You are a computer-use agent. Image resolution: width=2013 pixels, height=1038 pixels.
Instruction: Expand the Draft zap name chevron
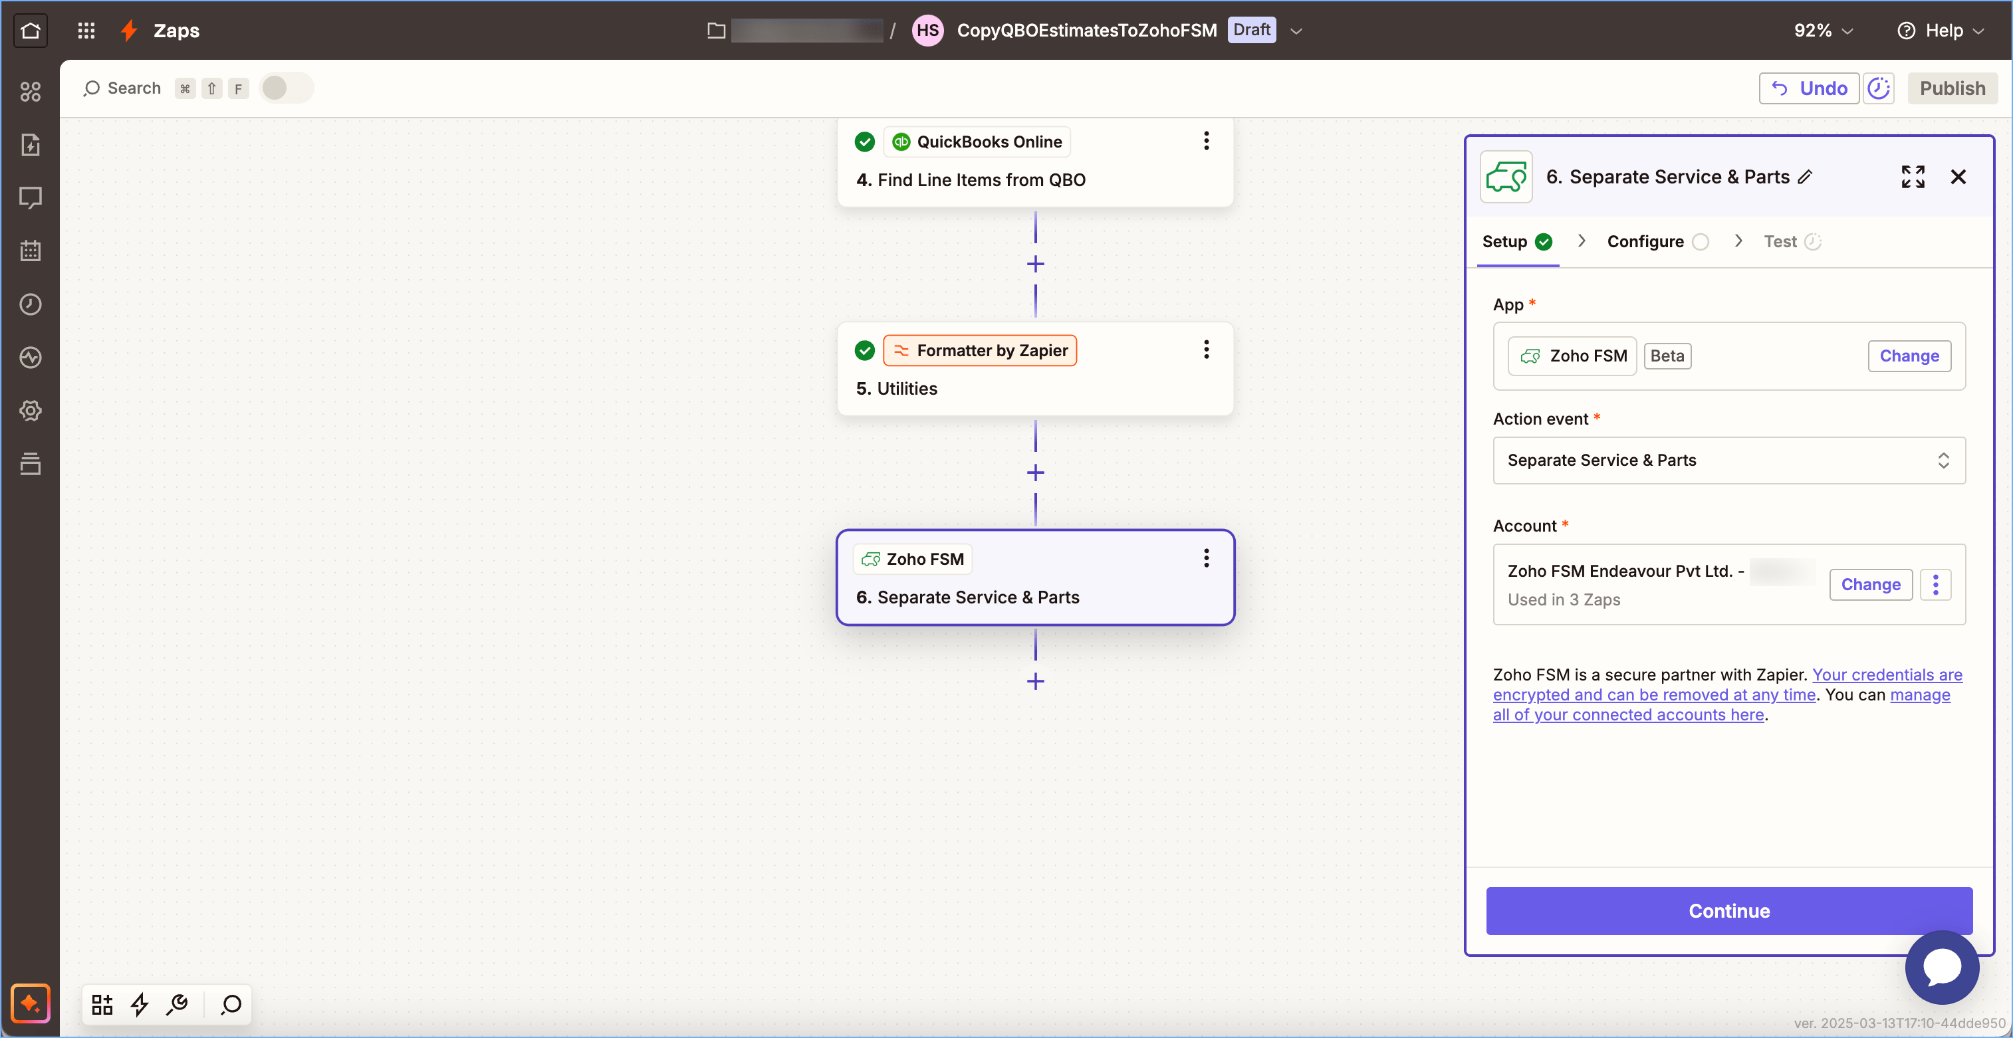coord(1296,31)
